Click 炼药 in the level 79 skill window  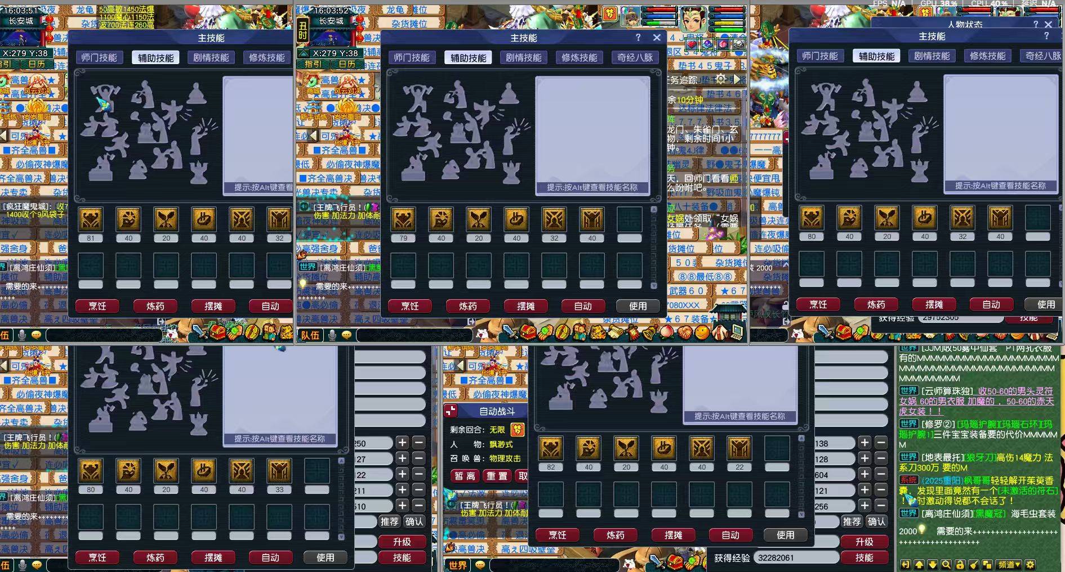468,306
